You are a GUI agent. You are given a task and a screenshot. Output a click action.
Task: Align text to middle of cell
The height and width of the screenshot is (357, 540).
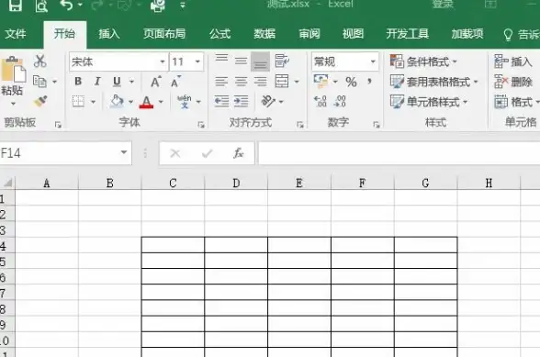(241, 61)
